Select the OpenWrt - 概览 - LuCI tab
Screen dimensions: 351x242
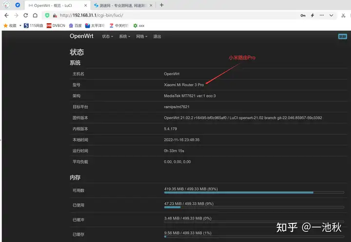[58, 5]
